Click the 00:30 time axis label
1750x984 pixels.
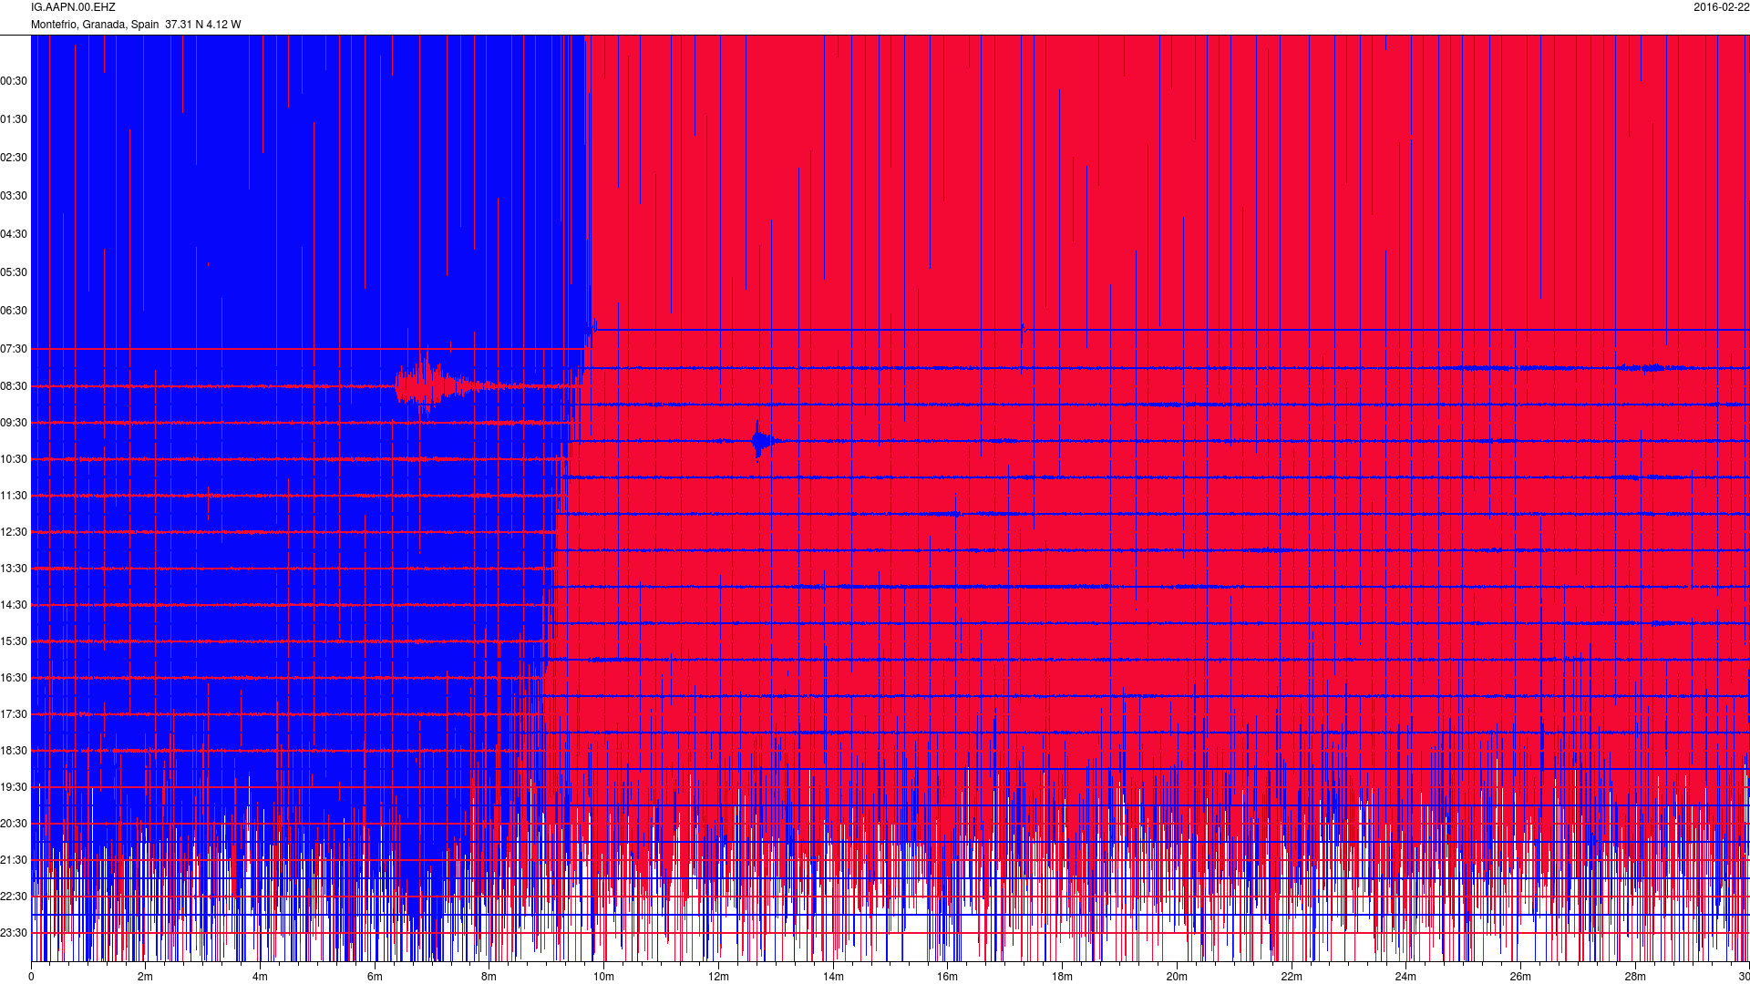pos(14,81)
